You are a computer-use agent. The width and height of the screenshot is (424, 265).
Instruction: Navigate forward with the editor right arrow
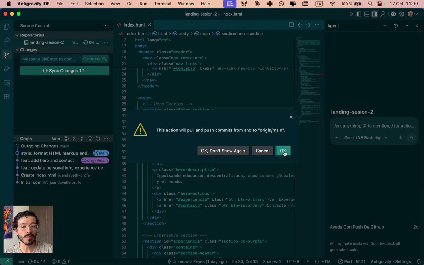[308, 25]
